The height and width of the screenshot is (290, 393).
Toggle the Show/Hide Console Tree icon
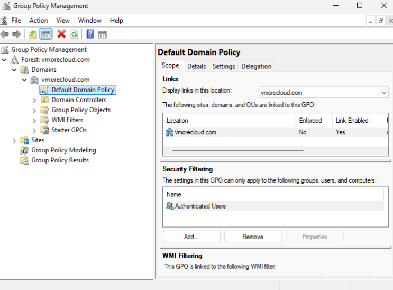45,34
